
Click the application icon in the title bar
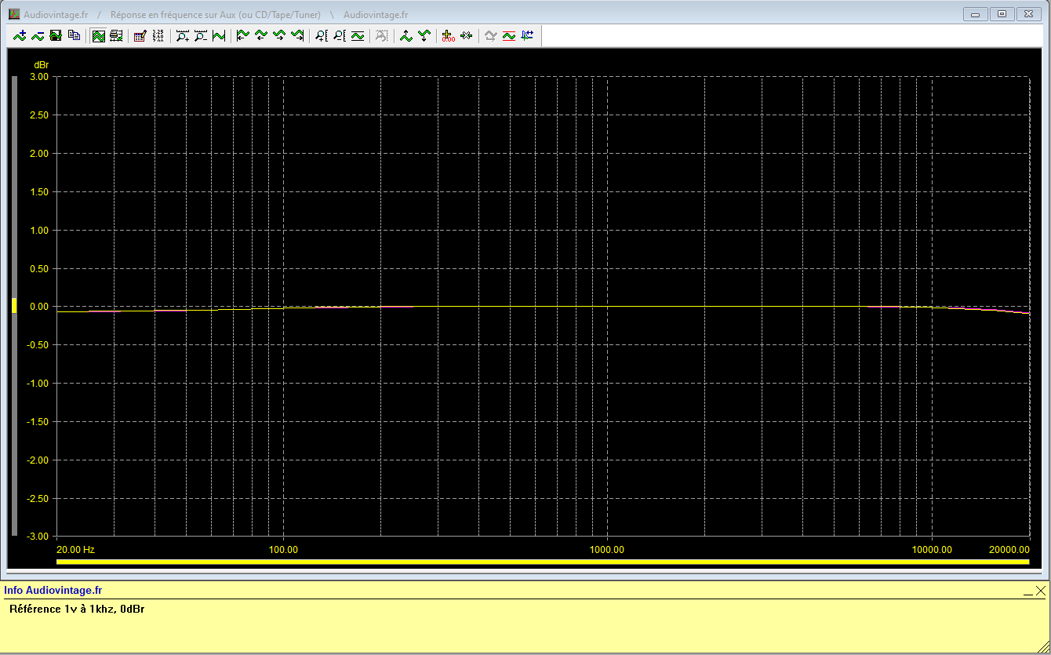(14, 14)
